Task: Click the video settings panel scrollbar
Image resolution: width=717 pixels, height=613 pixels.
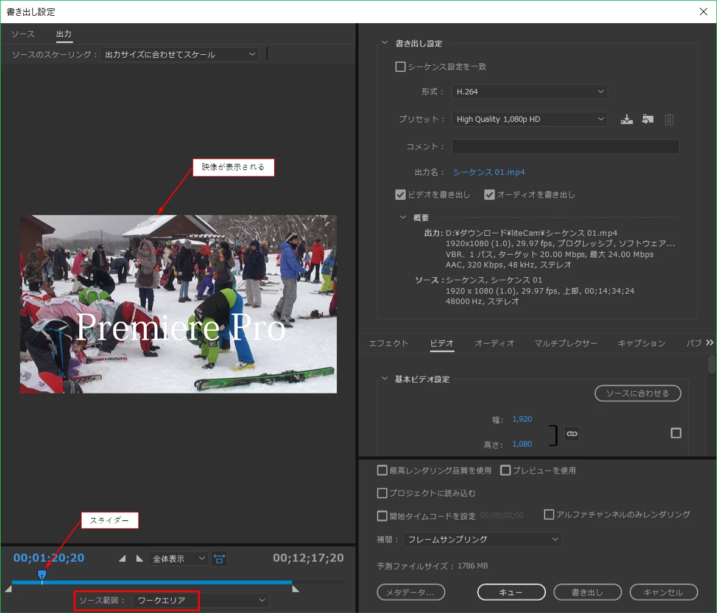Action: coord(712,364)
